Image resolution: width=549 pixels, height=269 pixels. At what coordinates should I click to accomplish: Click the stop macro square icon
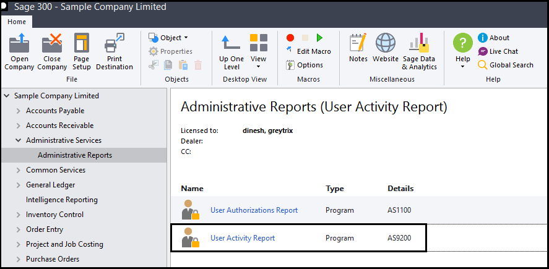pos(305,38)
